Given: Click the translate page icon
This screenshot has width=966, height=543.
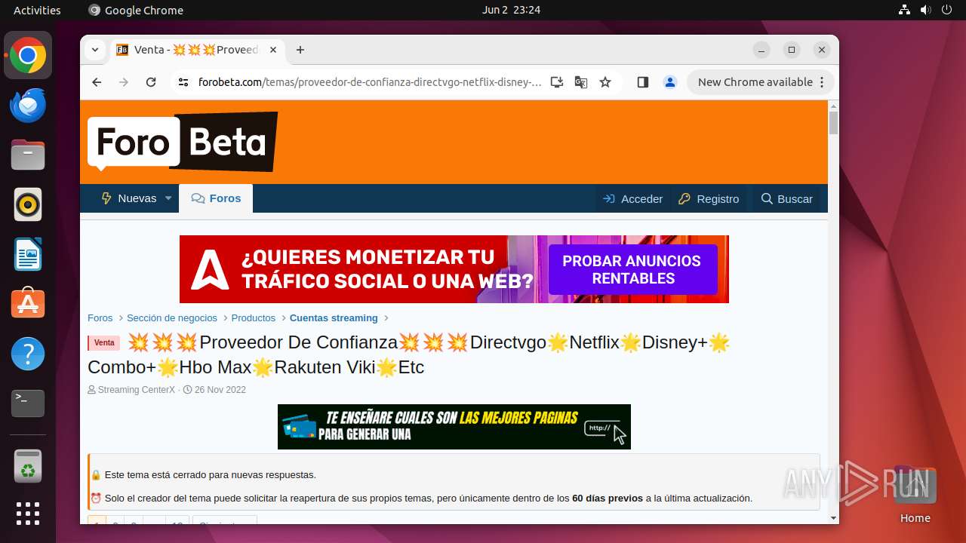Looking at the screenshot, I should 581,82.
